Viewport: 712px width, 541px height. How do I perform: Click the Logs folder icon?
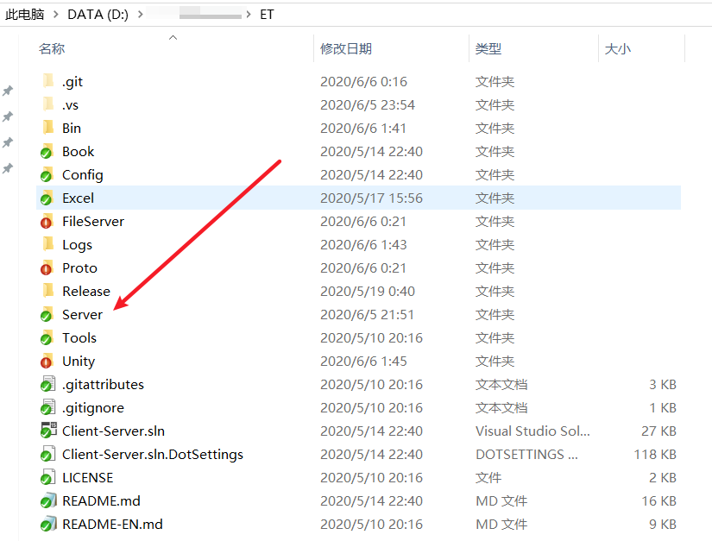pos(47,244)
